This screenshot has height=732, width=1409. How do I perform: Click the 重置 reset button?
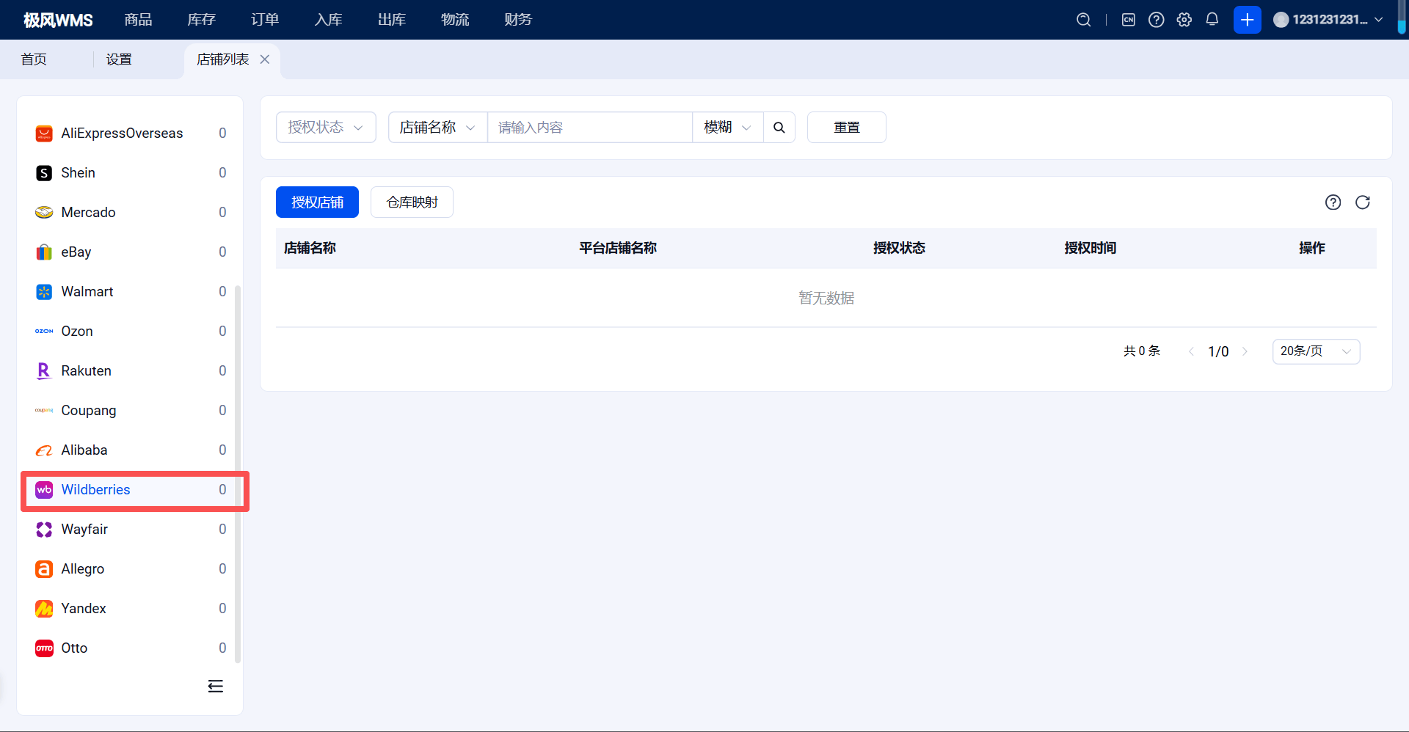click(846, 128)
